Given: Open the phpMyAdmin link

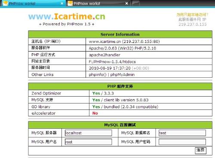Looking at the screenshot, I should click(123, 75).
